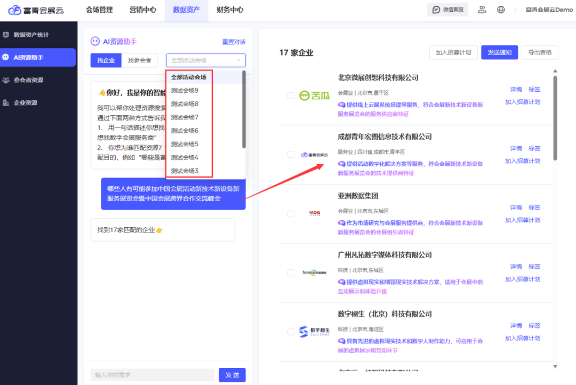This screenshot has height=385, width=576.
Task: Check the box for 成都青年宏图信息技术有限公司
Action: (291, 155)
